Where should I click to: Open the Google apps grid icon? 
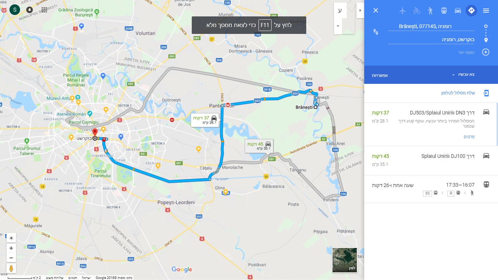pyautogui.click(x=44, y=9)
